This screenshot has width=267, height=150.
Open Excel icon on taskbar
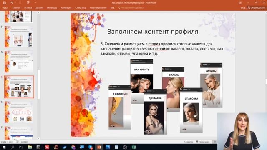click(x=133, y=147)
